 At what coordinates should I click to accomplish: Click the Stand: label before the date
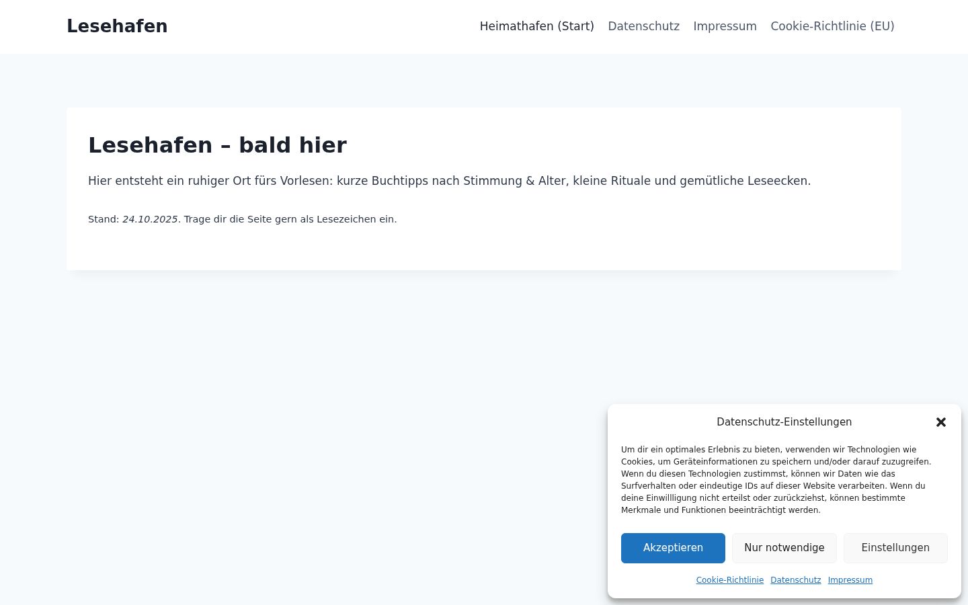click(104, 219)
